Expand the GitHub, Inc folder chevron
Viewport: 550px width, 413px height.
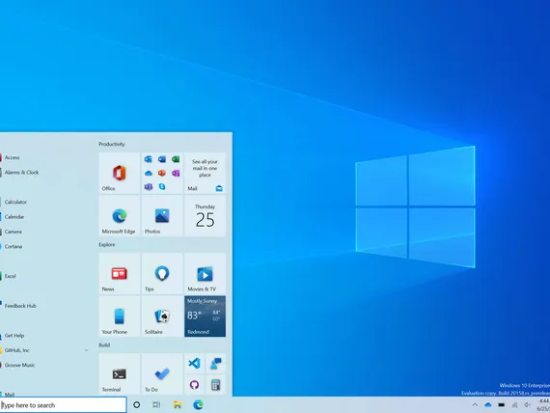click(86, 350)
